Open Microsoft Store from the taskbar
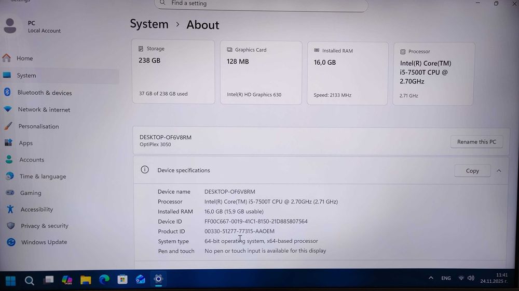 pyautogui.click(x=122, y=280)
